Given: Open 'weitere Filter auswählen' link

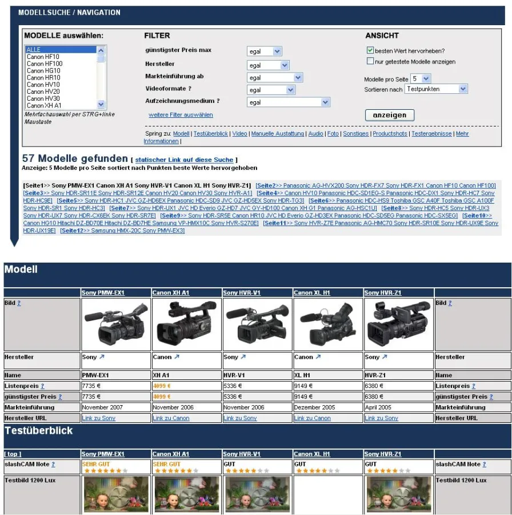Looking at the screenshot, I should [181, 115].
